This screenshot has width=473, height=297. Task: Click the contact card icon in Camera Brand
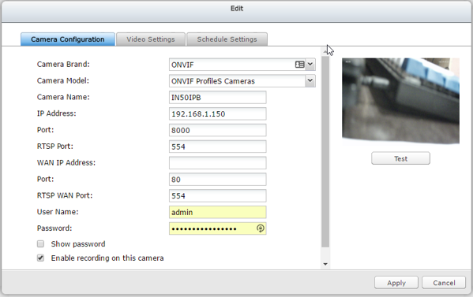pyautogui.click(x=299, y=65)
